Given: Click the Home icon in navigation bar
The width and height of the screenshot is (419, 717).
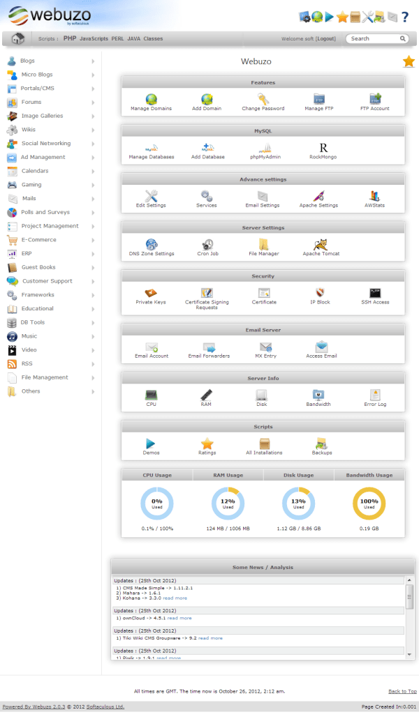Looking at the screenshot, I should pyautogui.click(x=18, y=39).
